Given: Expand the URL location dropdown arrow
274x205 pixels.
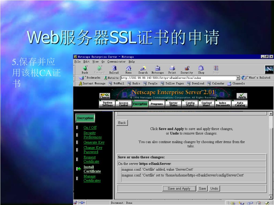Looking at the screenshot, I should click(238, 78).
